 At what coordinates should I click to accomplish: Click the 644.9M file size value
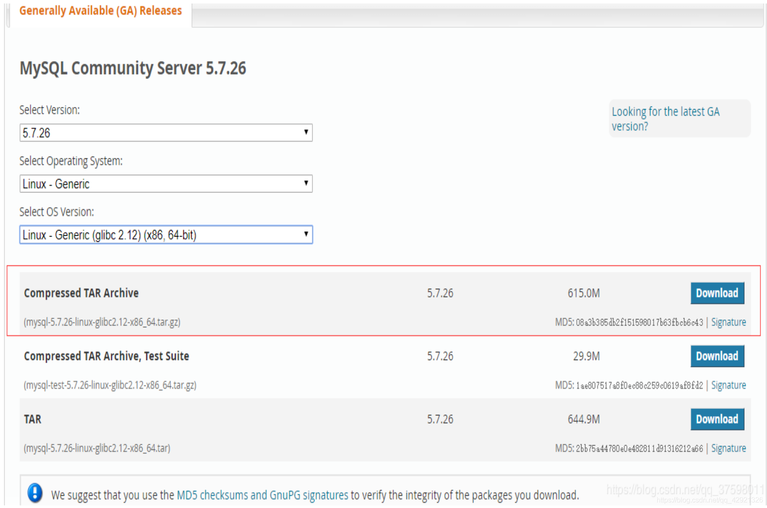[584, 419]
